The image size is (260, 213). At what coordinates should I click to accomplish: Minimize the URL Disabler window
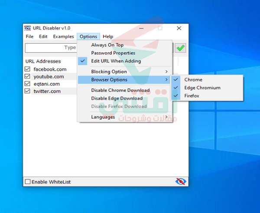coord(141,28)
